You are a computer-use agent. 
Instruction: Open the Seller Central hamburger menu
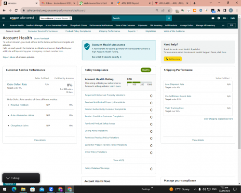tap(3, 18)
